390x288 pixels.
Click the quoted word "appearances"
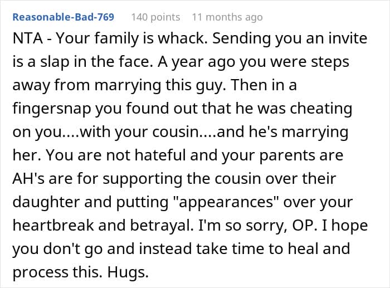point(225,203)
